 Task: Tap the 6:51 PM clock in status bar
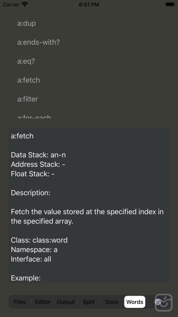tap(89, 4)
